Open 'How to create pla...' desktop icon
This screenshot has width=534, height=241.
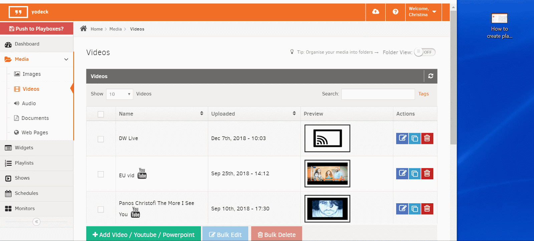(x=499, y=26)
